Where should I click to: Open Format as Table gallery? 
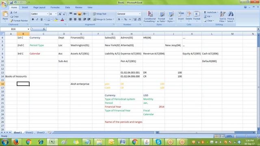click(x=162, y=17)
